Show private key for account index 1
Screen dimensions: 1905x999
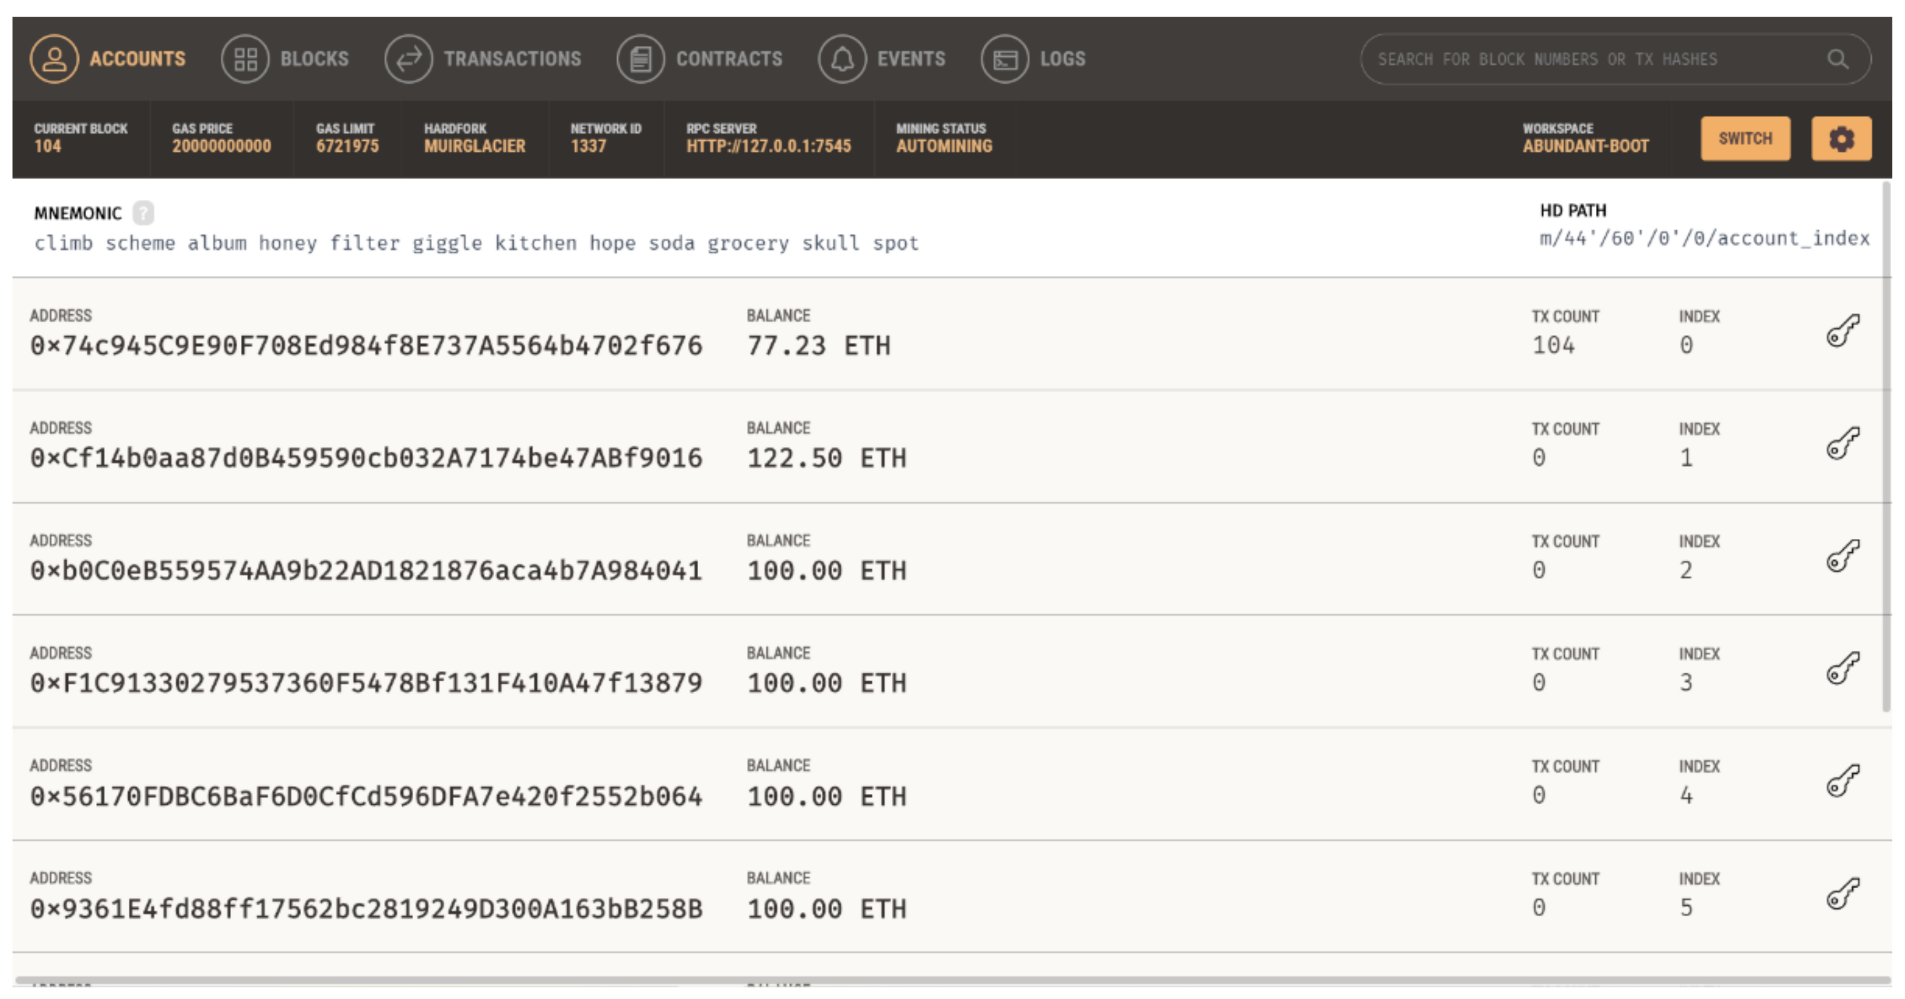(x=1842, y=443)
